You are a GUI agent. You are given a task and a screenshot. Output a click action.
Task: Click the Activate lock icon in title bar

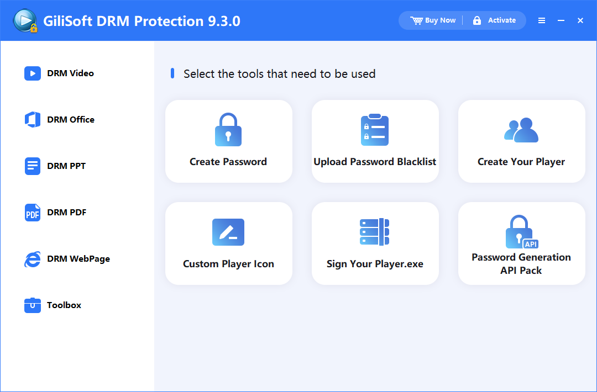[x=476, y=20]
